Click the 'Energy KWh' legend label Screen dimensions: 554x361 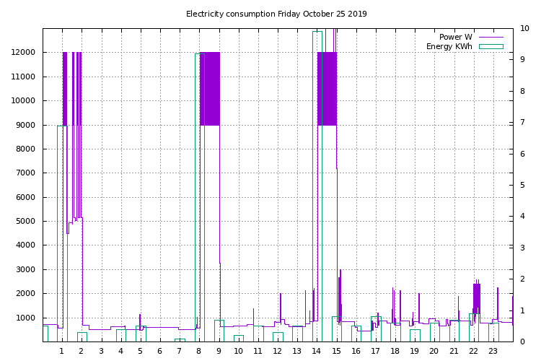[x=449, y=46]
